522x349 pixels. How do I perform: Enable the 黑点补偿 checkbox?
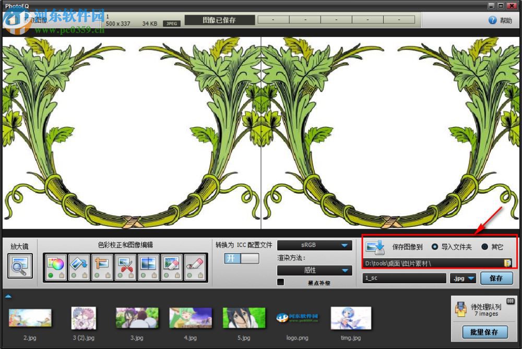[x=281, y=281]
